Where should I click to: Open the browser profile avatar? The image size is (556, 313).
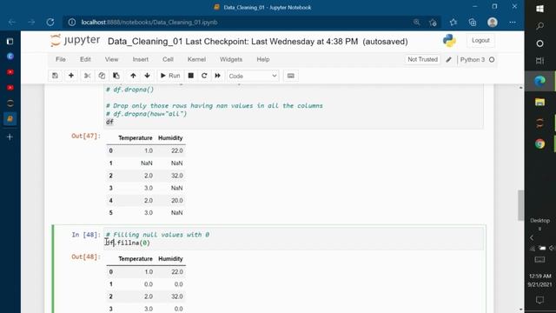493,23
